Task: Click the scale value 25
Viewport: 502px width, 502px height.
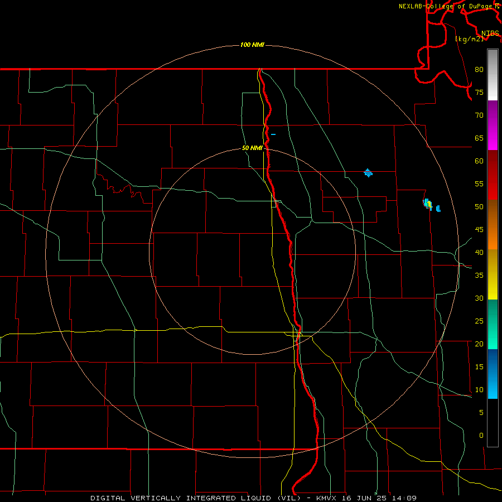Action: point(479,321)
